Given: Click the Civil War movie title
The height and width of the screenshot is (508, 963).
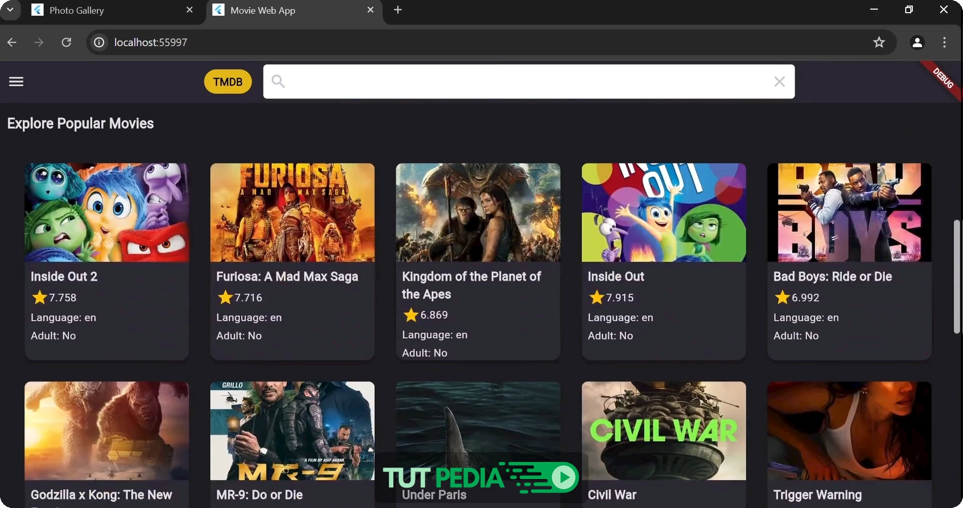Looking at the screenshot, I should tap(612, 495).
